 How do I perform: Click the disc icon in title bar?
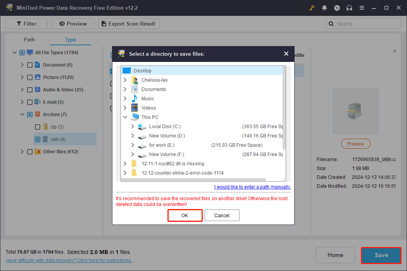[x=337, y=8]
